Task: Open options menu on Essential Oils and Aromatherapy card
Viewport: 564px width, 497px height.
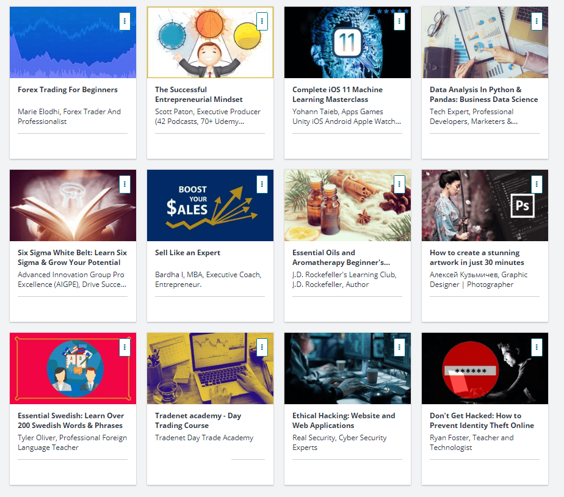Action: [399, 184]
